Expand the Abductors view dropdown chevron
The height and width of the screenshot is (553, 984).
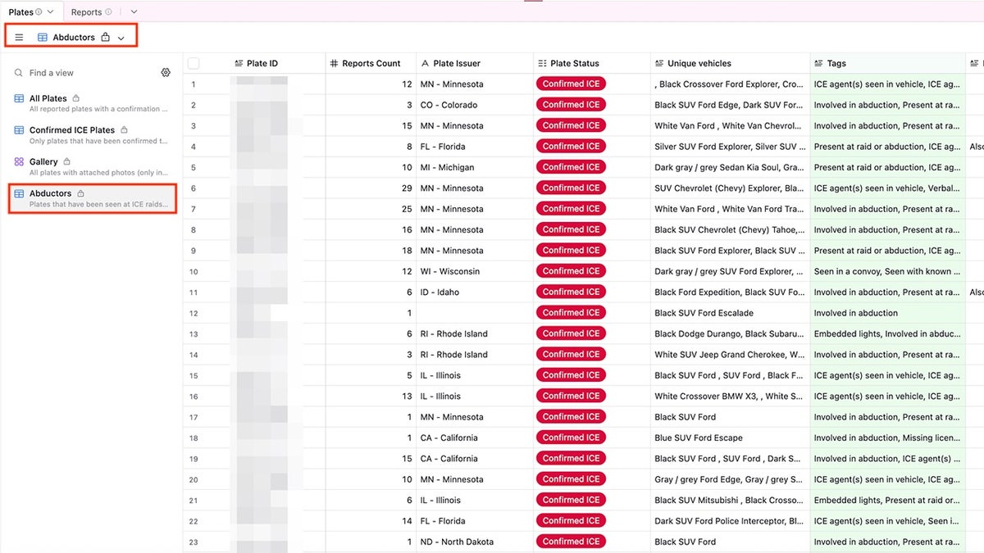click(121, 39)
